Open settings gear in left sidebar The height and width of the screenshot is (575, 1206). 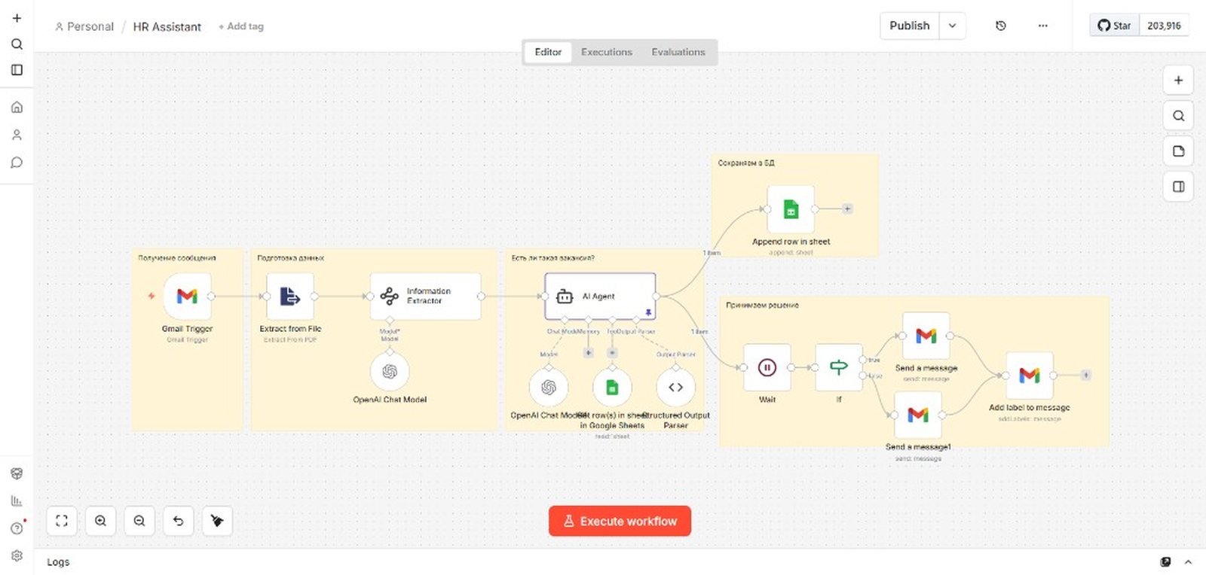(17, 555)
